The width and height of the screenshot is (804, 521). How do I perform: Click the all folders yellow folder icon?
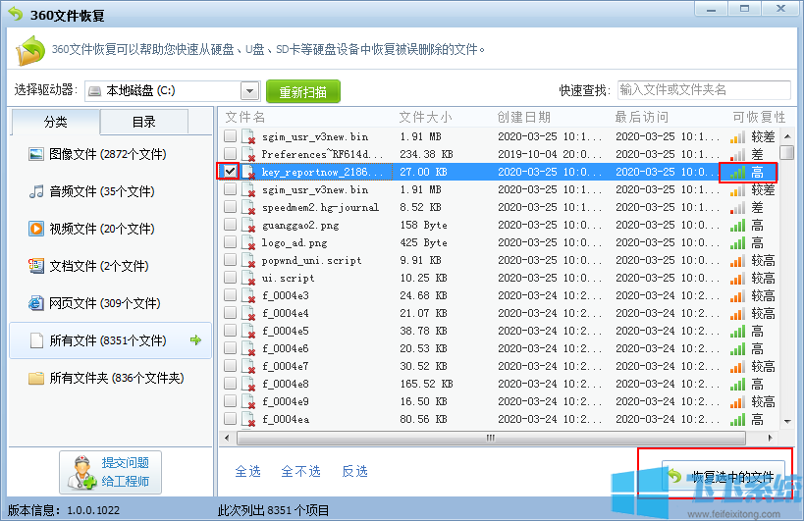click(36, 378)
